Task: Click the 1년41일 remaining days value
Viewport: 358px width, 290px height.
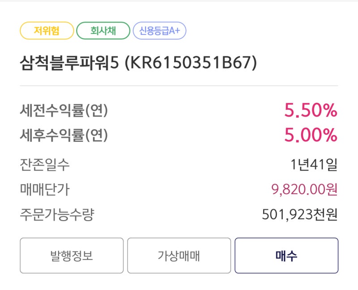Action: (314, 164)
